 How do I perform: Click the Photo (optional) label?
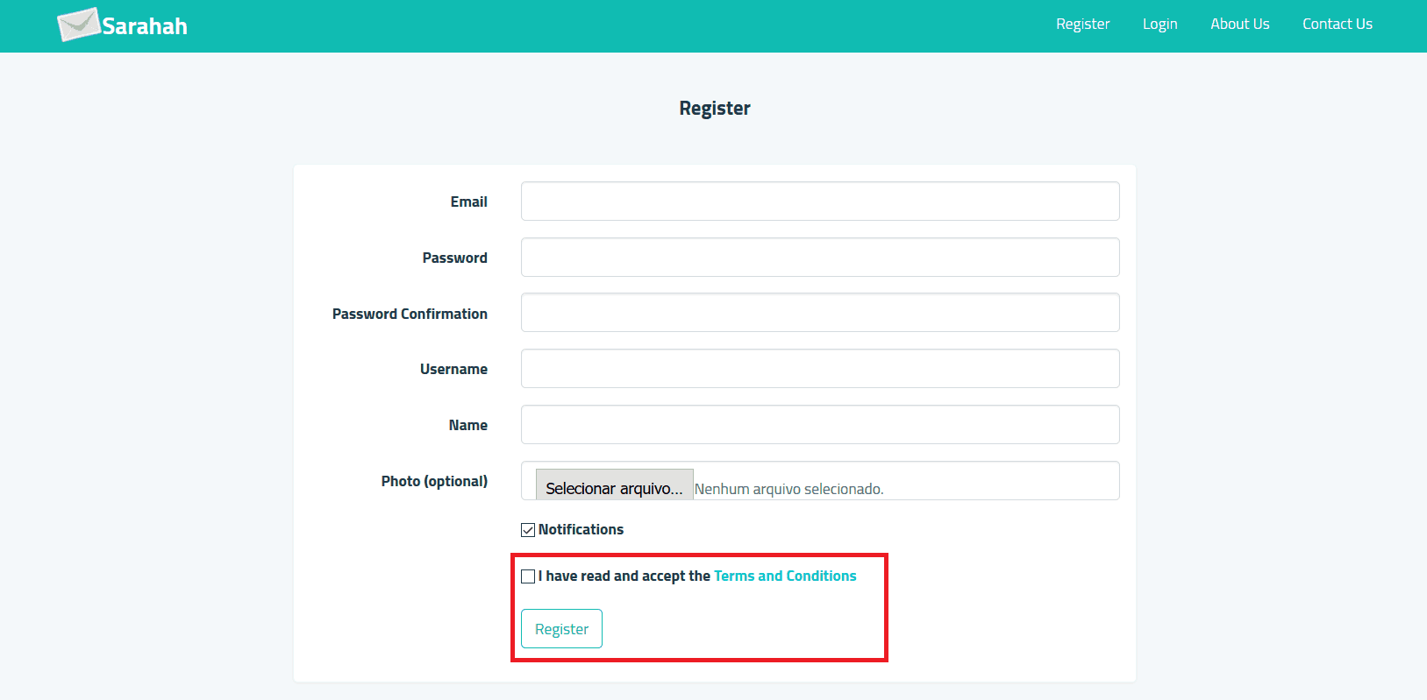(434, 481)
